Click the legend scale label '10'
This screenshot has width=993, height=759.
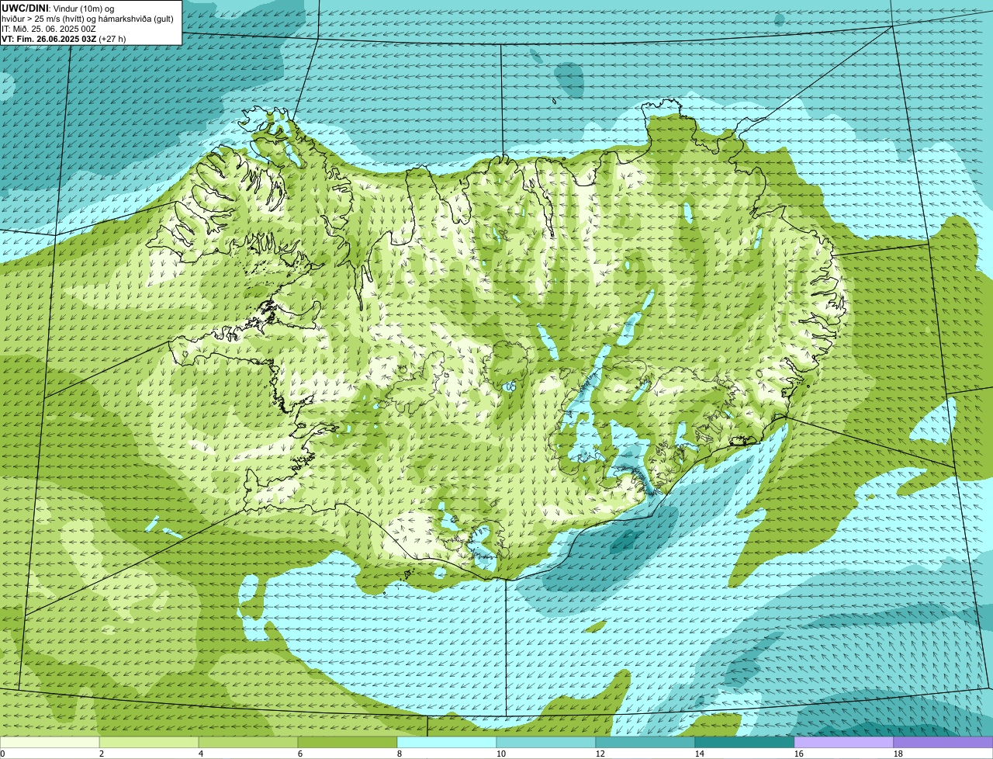pyautogui.click(x=501, y=754)
